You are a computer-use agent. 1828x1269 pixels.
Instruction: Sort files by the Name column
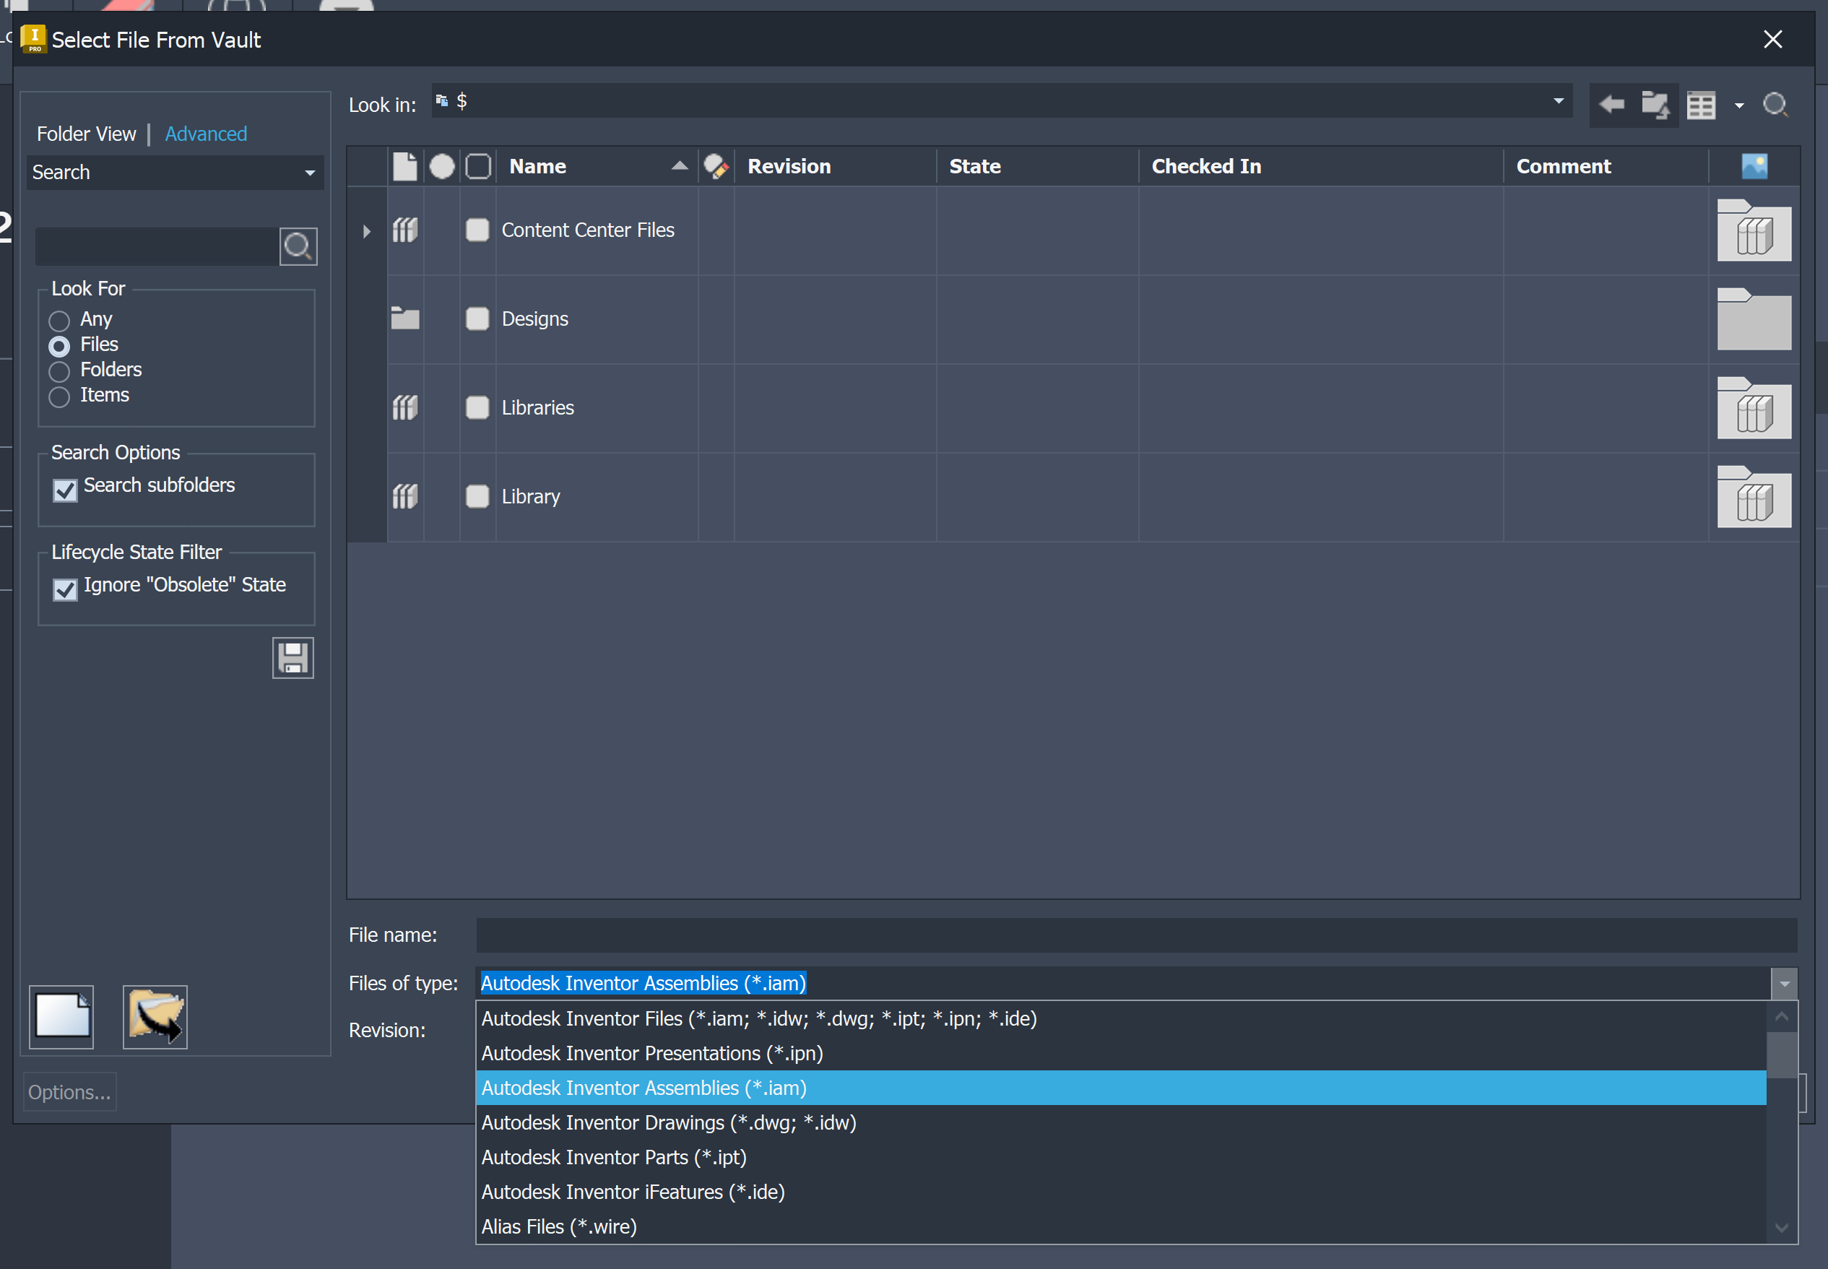click(537, 165)
